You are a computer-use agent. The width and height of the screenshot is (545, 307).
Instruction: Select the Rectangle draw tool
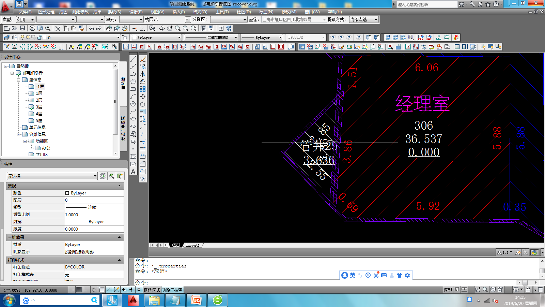(133, 89)
